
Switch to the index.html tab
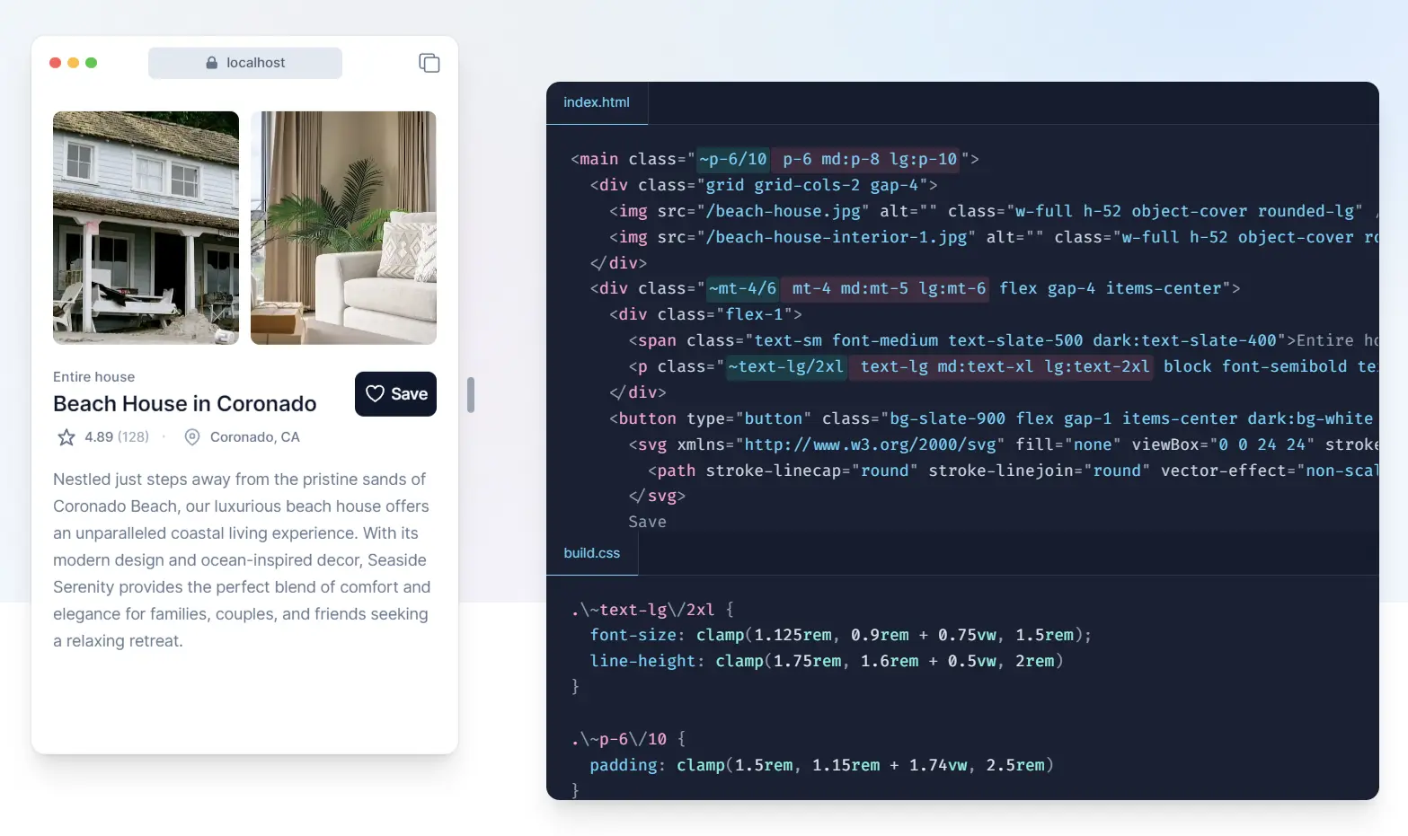tap(597, 102)
